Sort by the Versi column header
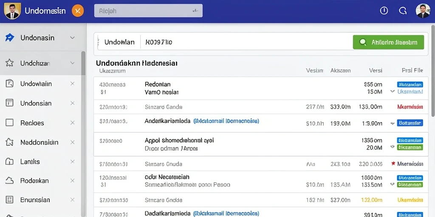Viewport: 435px width, 217px height. pyautogui.click(x=376, y=71)
